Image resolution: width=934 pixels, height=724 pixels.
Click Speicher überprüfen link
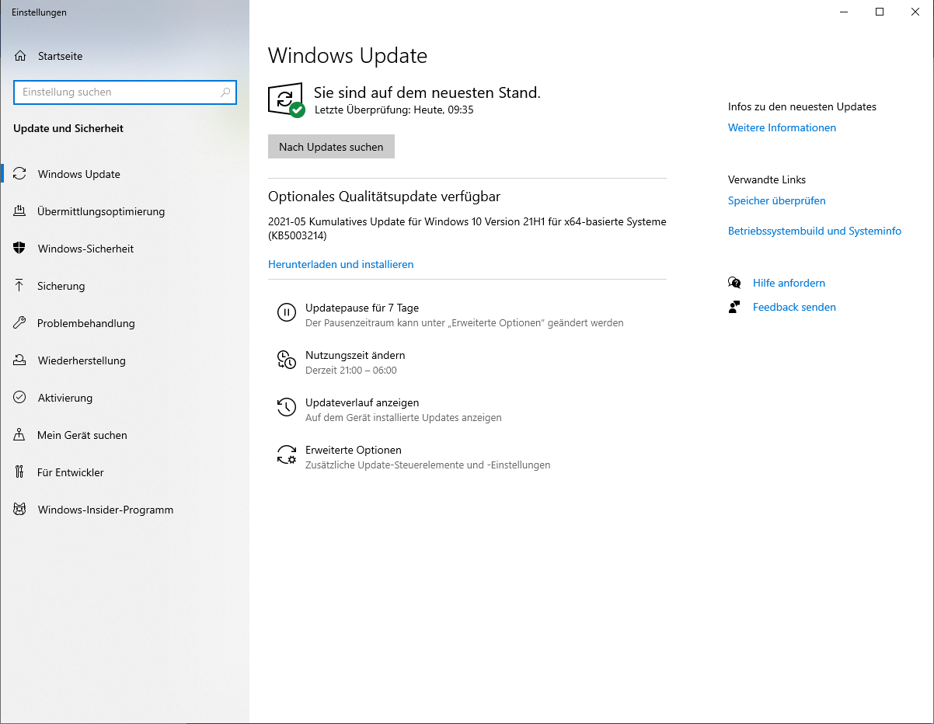(776, 200)
